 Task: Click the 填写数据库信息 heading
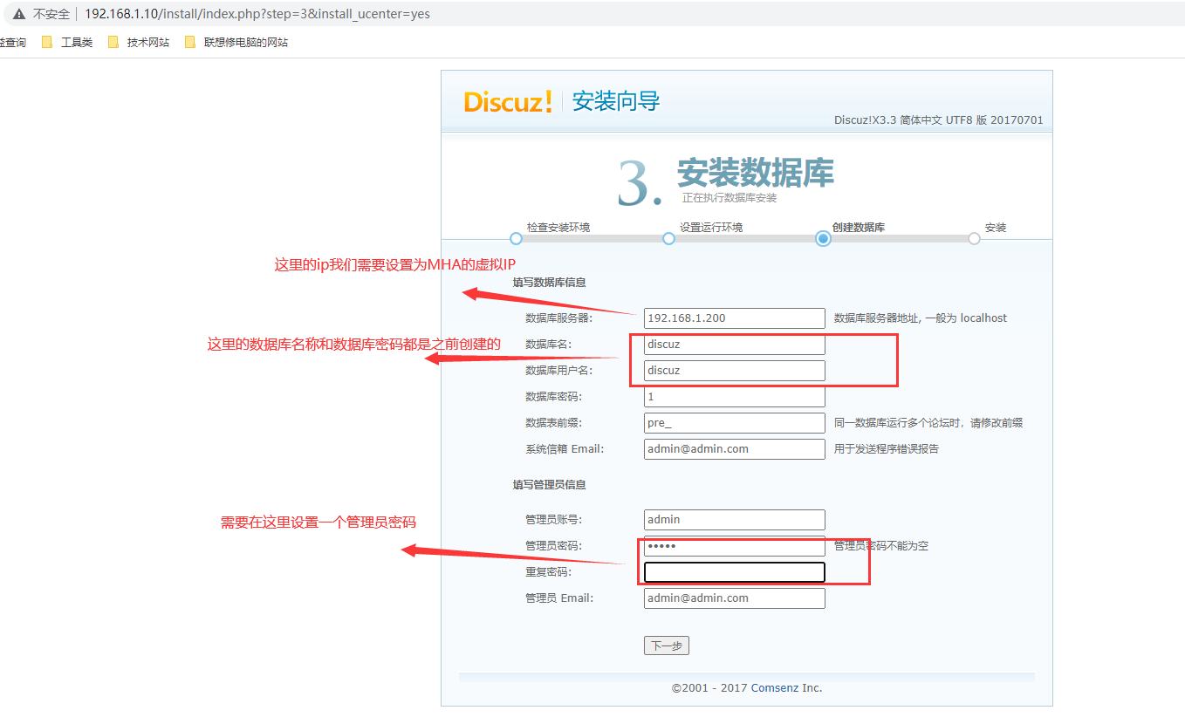pos(549,282)
